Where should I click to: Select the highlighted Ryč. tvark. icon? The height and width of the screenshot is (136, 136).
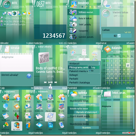[17, 126]
